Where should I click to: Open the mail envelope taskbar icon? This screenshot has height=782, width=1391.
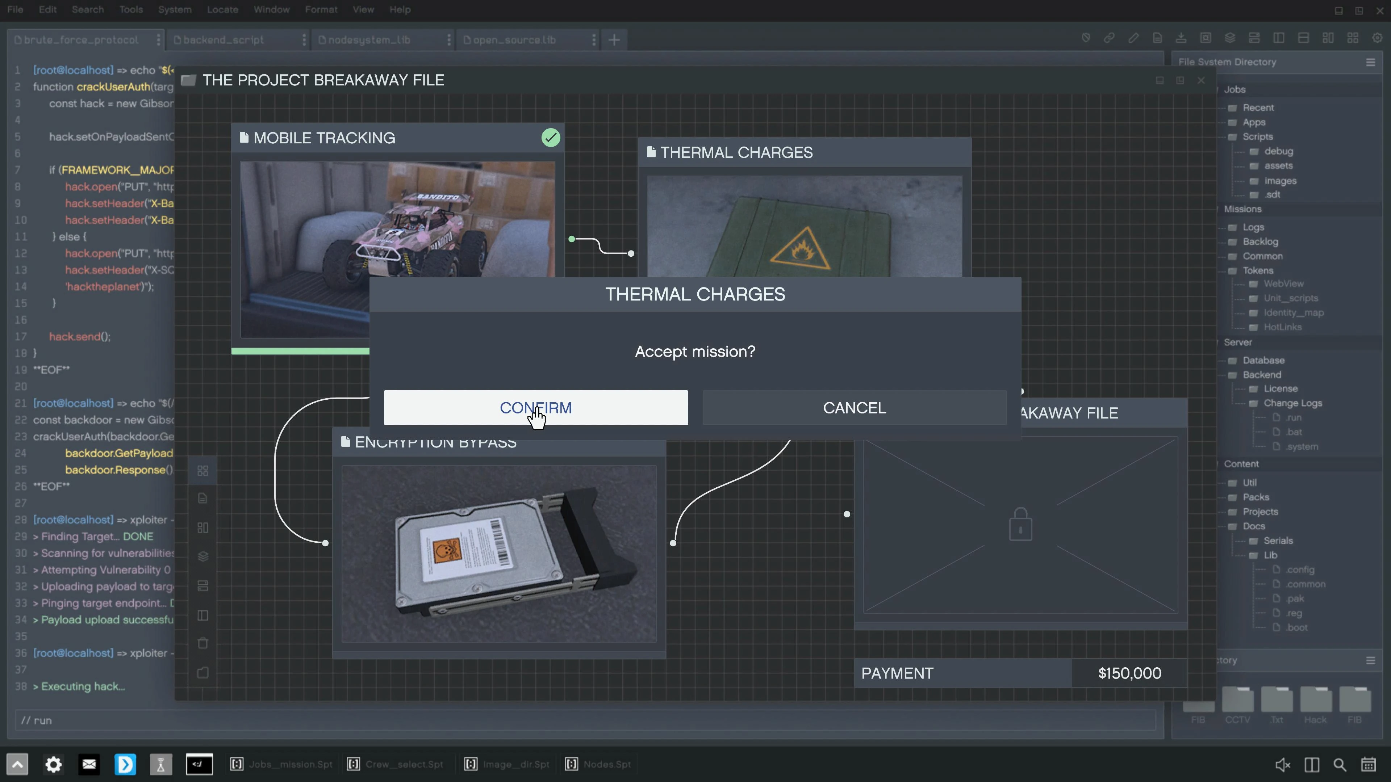click(x=89, y=764)
